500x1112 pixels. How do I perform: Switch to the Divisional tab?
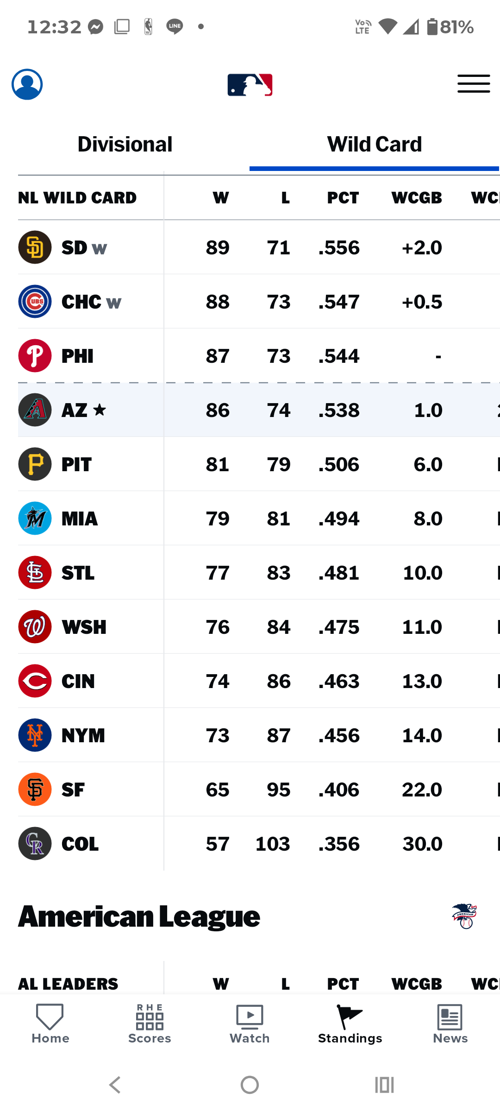(x=125, y=144)
